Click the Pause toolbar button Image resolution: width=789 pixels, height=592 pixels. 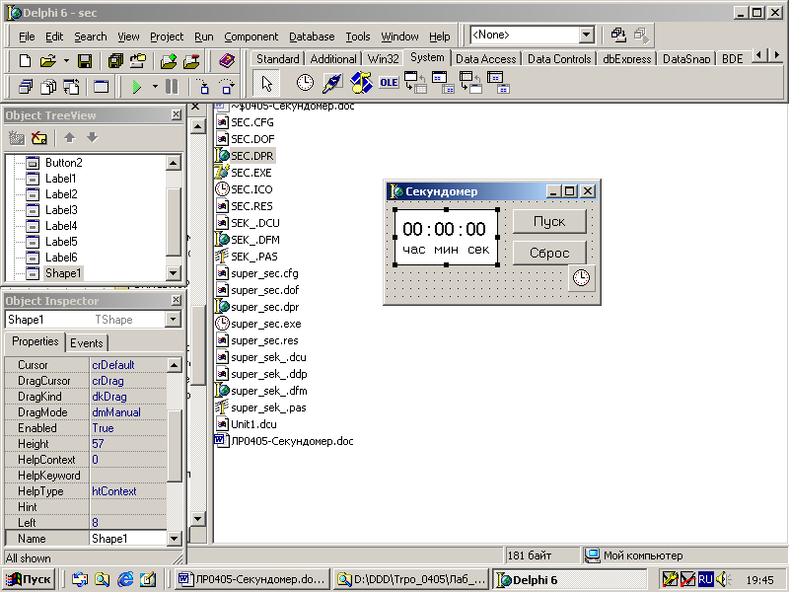[172, 87]
